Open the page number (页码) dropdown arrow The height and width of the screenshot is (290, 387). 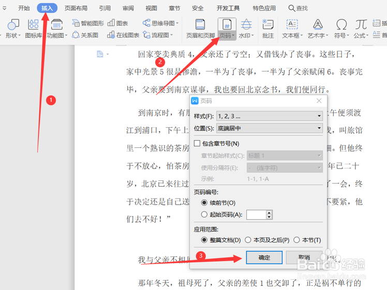pyautogui.click(x=233, y=36)
